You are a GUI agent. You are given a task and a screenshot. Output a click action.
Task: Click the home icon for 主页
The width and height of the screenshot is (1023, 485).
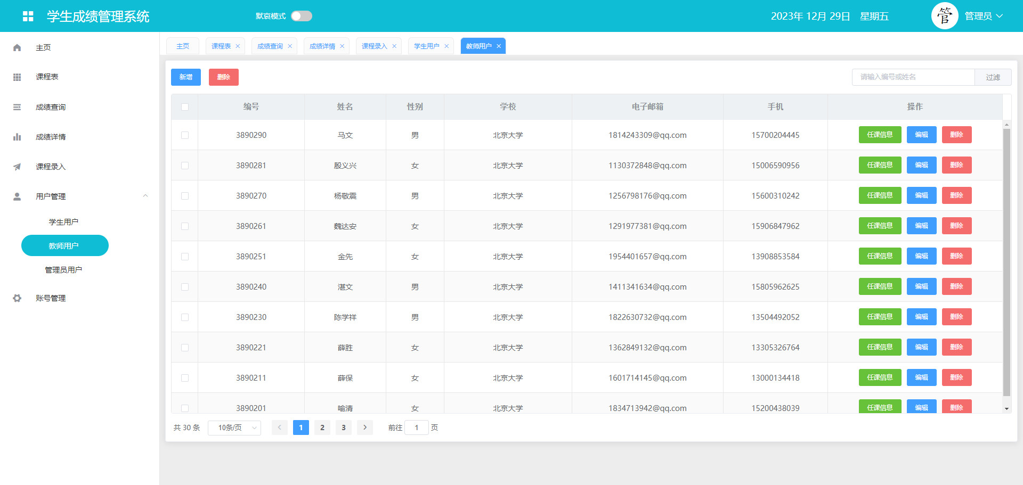click(x=17, y=47)
